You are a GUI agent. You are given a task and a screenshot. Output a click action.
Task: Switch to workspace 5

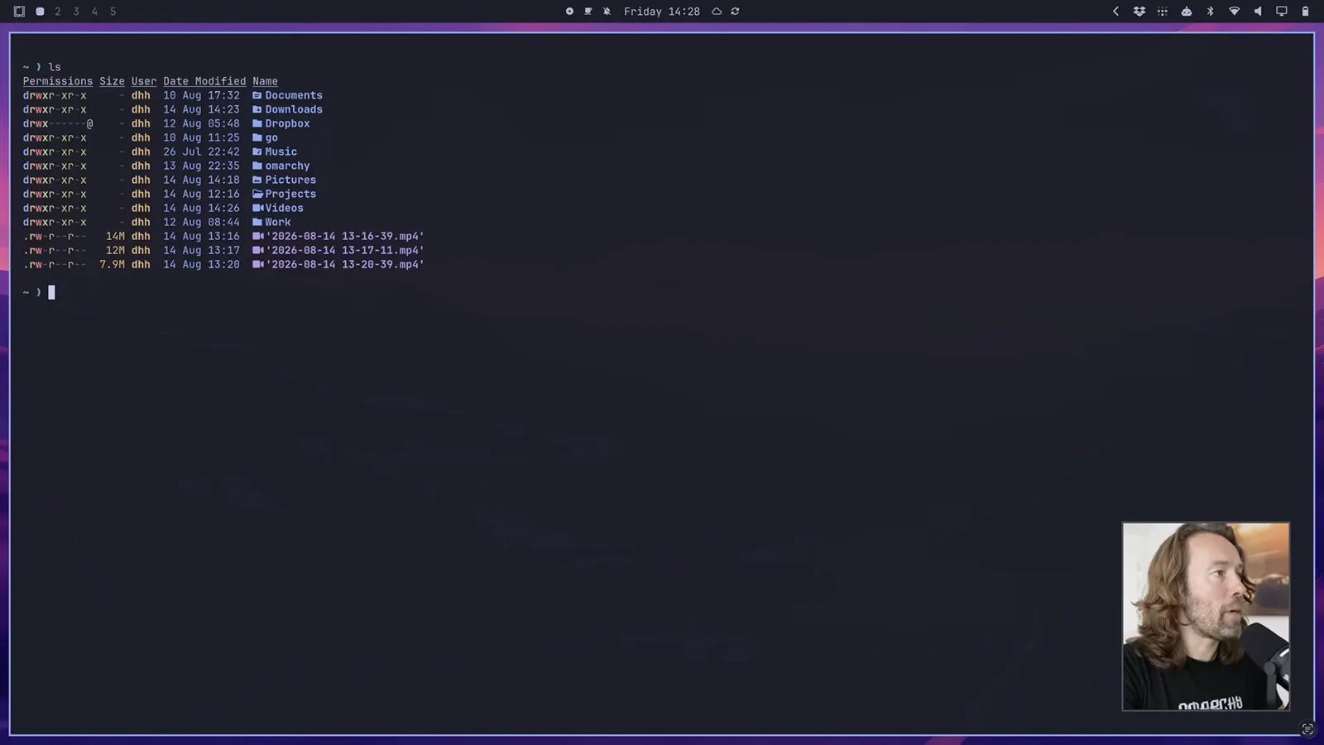coord(113,12)
